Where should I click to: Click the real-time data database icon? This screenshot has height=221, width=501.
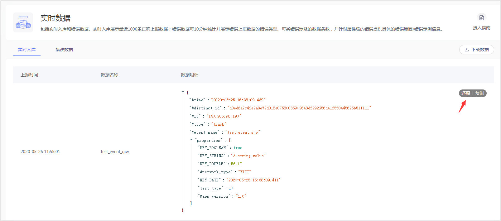point(23,22)
